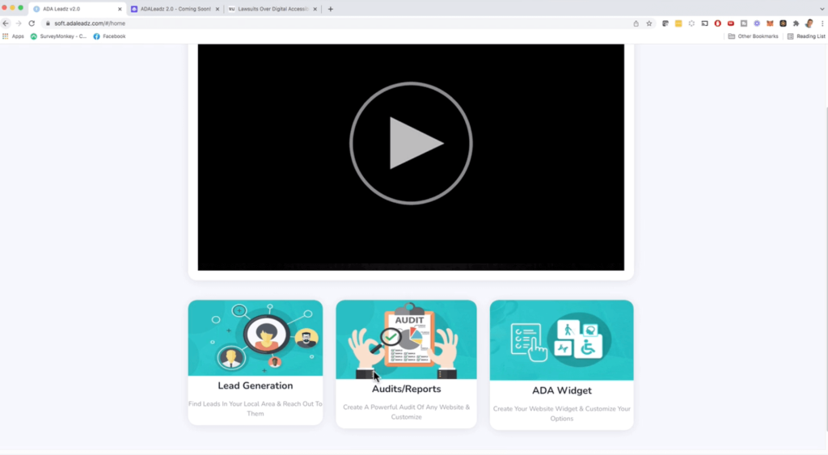This screenshot has width=828, height=455.
Task: Switch to the ADALeadz 2.0 Coming Soon tab
Action: (170, 9)
